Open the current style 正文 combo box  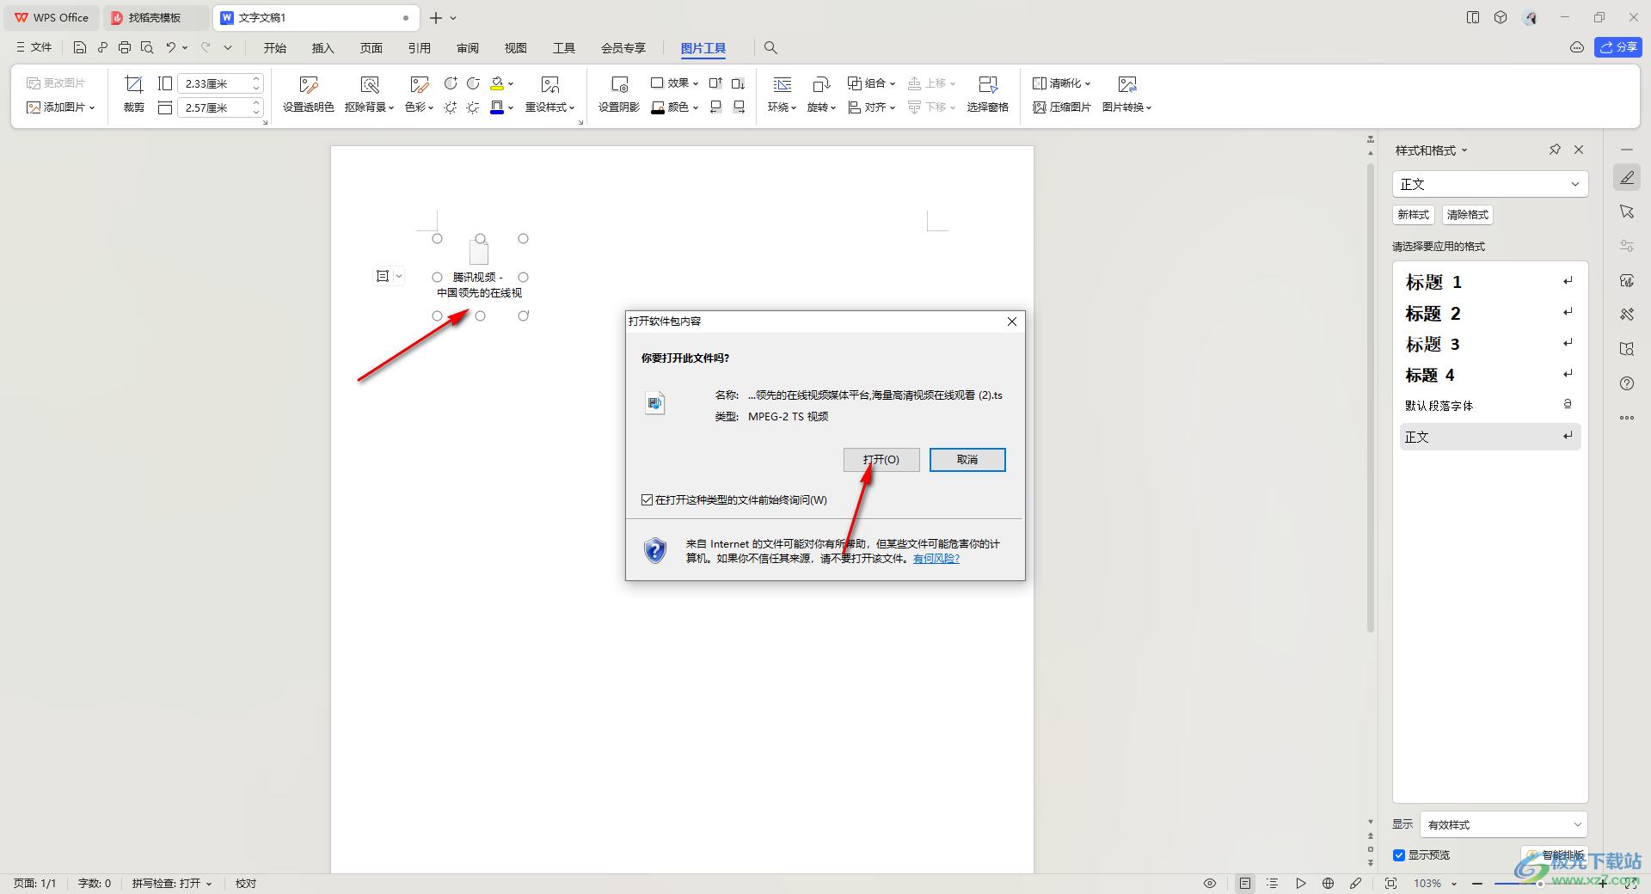(x=1490, y=184)
